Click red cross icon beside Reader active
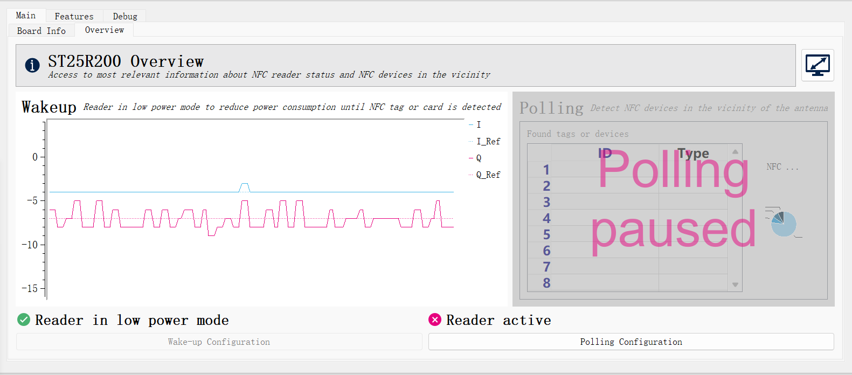Image resolution: width=852 pixels, height=375 pixels. pos(435,320)
